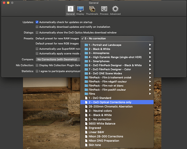Select Linear B&W preset text
The image size is (187, 149).
coord(96,132)
